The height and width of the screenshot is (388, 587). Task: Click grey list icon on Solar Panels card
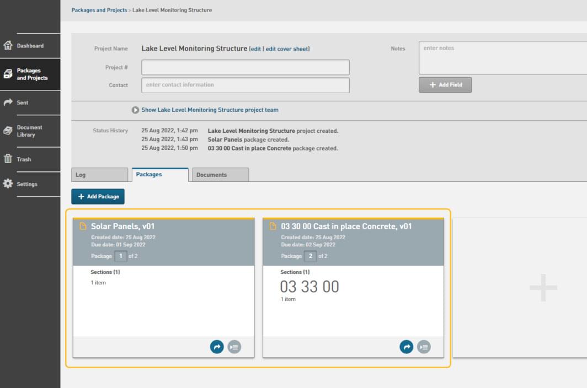click(x=234, y=347)
